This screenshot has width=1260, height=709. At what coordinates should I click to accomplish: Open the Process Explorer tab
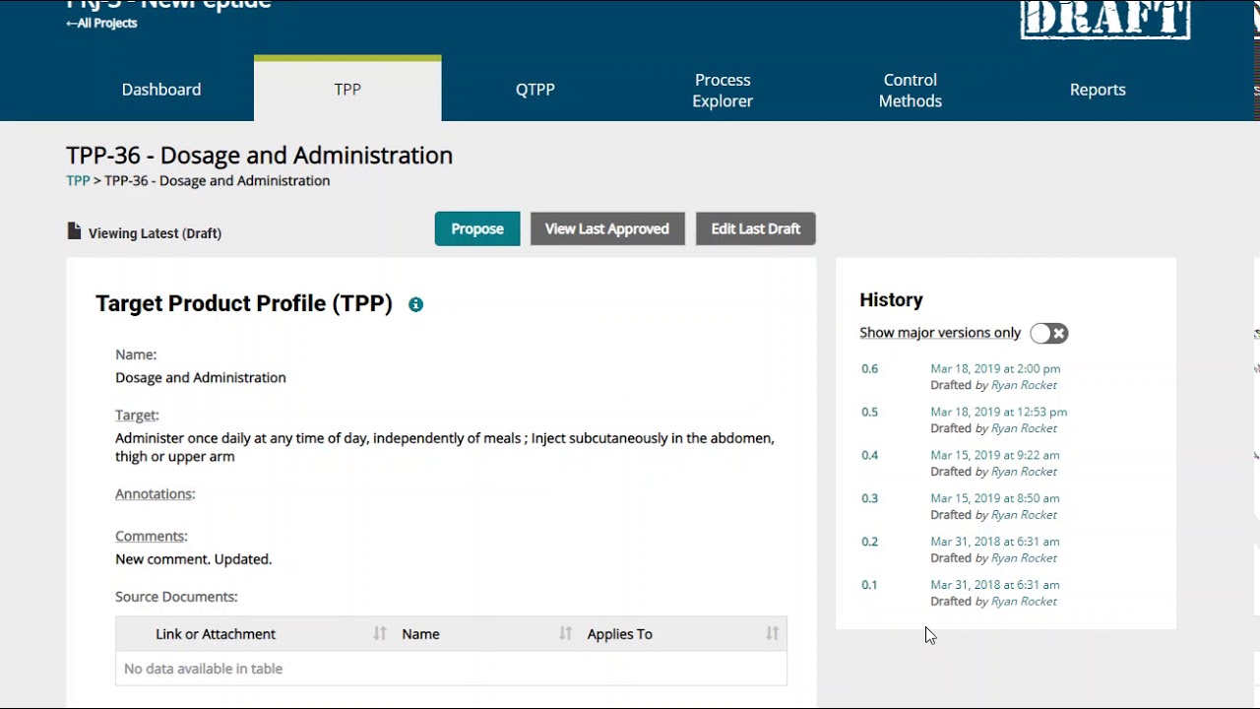pyautogui.click(x=723, y=91)
